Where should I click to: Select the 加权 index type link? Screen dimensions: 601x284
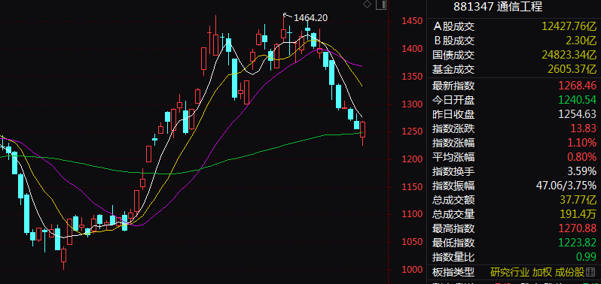(542, 272)
